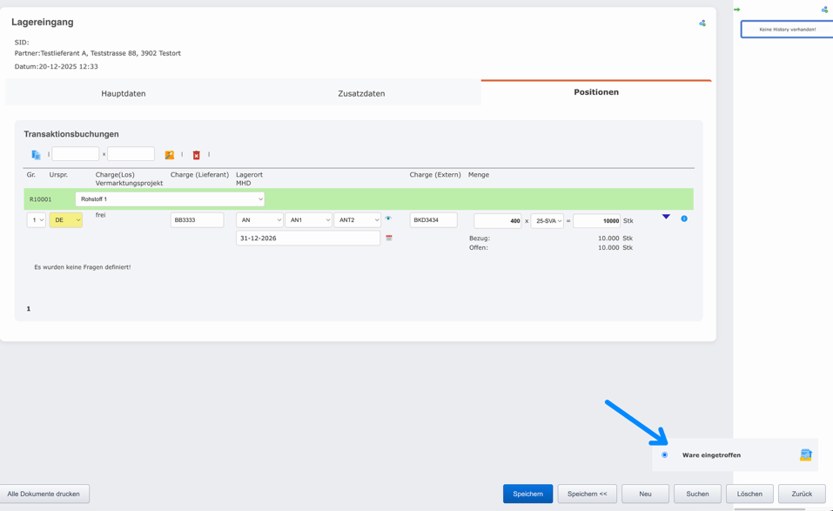Click the copy positions icon in Transaktionsbuchungen toolbar

37,153
